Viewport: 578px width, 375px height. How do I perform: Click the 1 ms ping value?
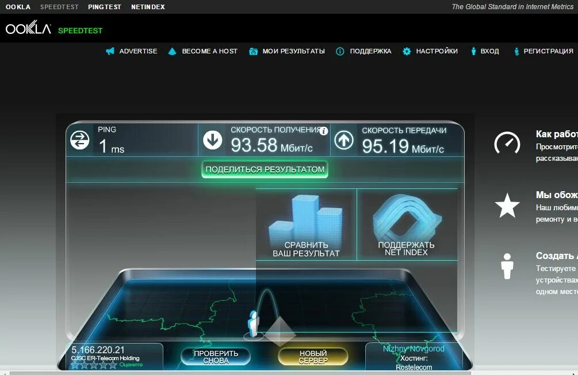[112, 146]
